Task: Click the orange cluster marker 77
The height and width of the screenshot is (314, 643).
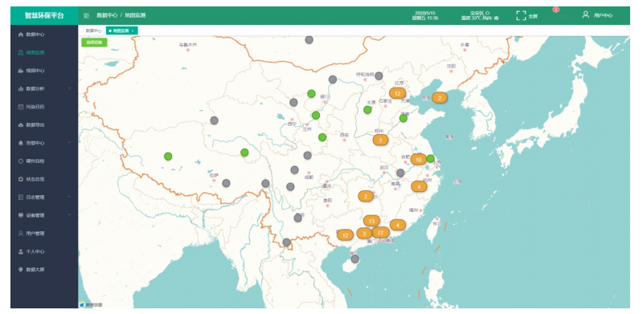Action: tap(380, 232)
